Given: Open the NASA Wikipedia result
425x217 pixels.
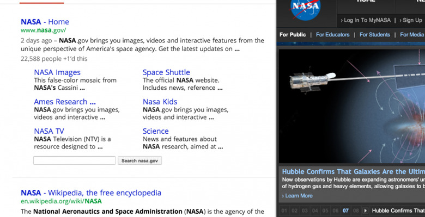Looking at the screenshot, I should pos(91,193).
